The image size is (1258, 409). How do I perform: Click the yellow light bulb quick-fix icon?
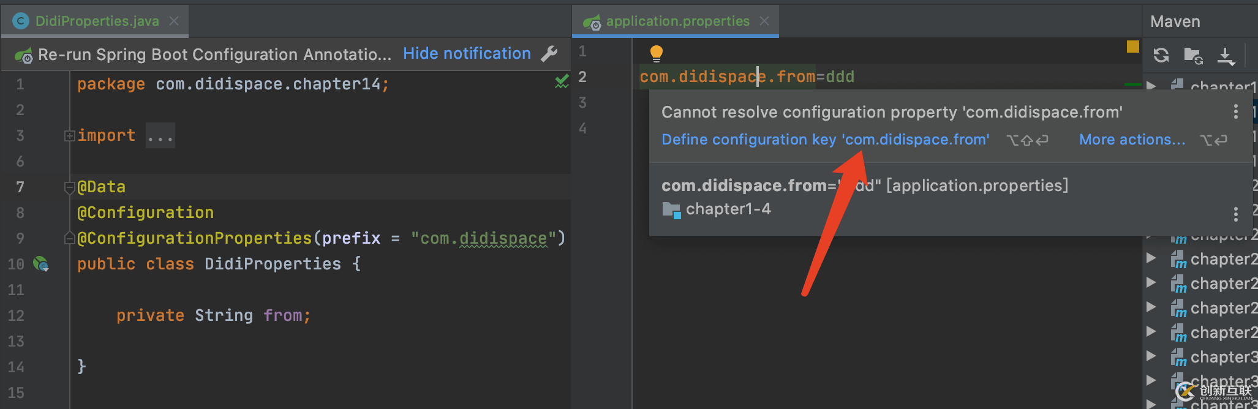coord(656,53)
